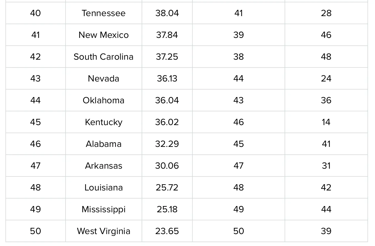
Task: Select the Mississippi state name
Action: (x=104, y=209)
